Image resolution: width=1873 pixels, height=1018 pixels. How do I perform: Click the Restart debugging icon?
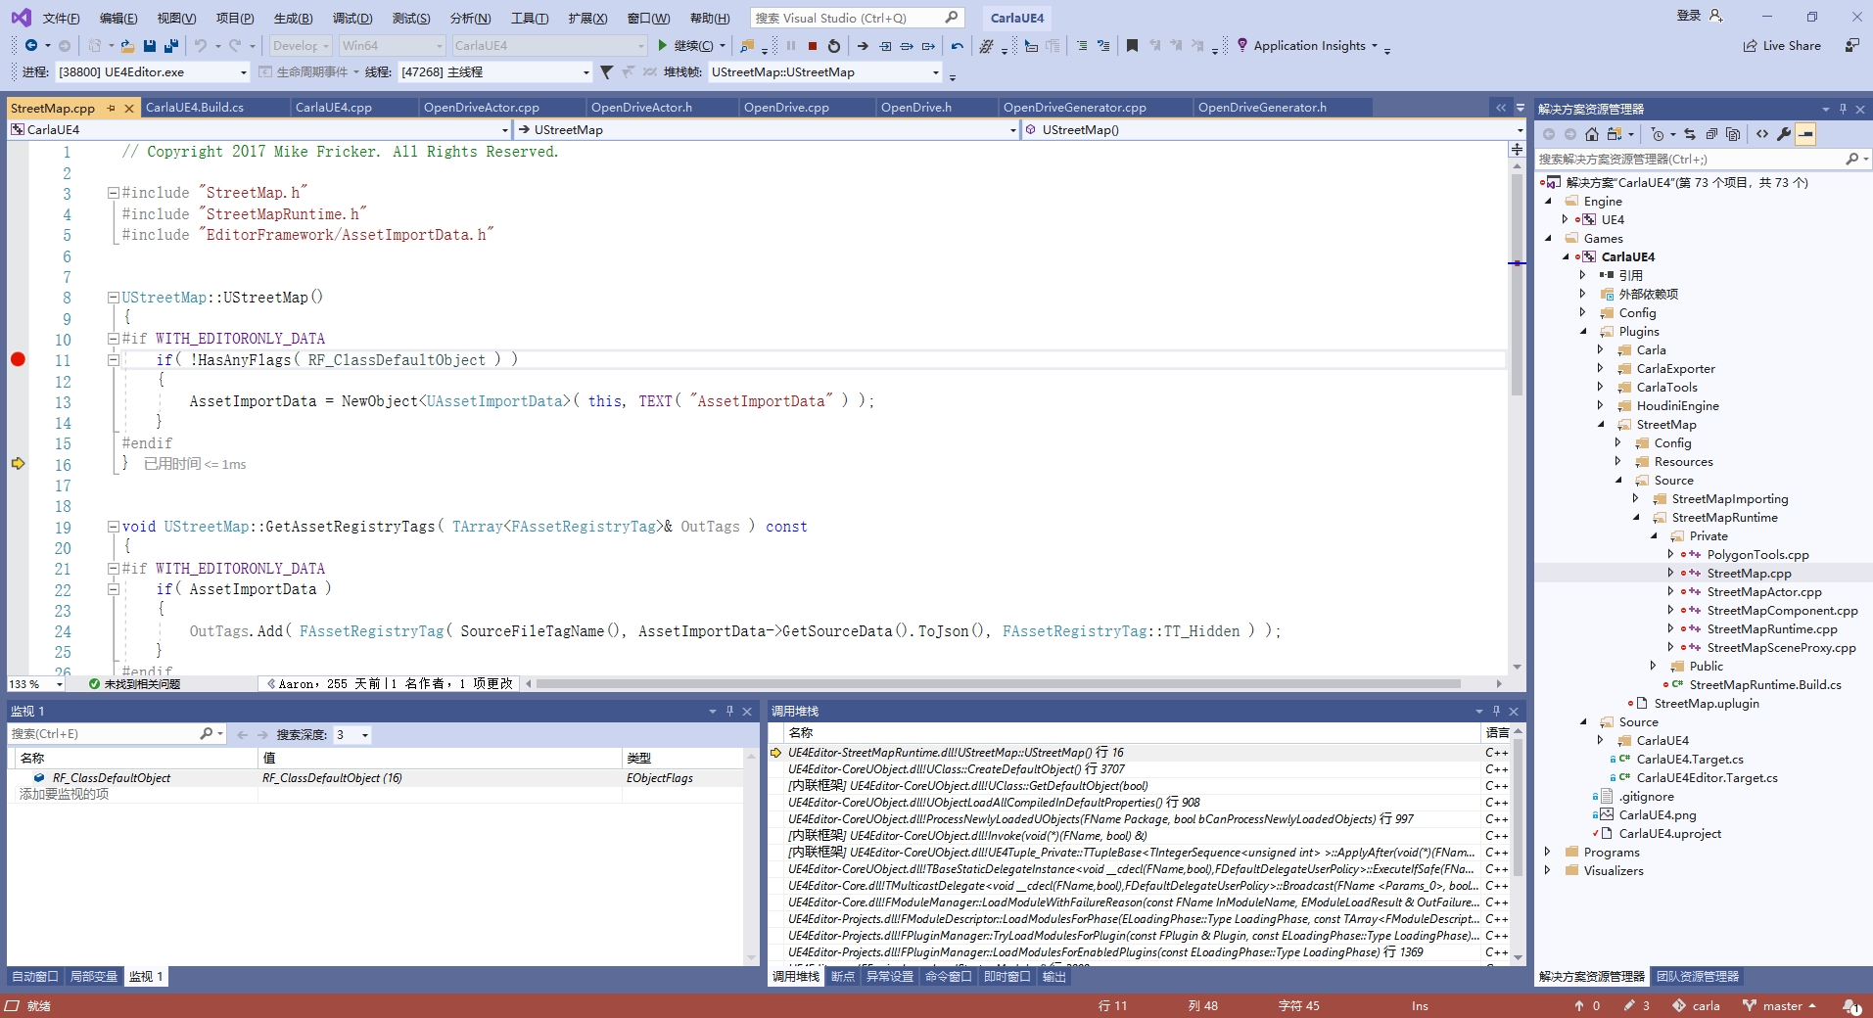pos(833,46)
